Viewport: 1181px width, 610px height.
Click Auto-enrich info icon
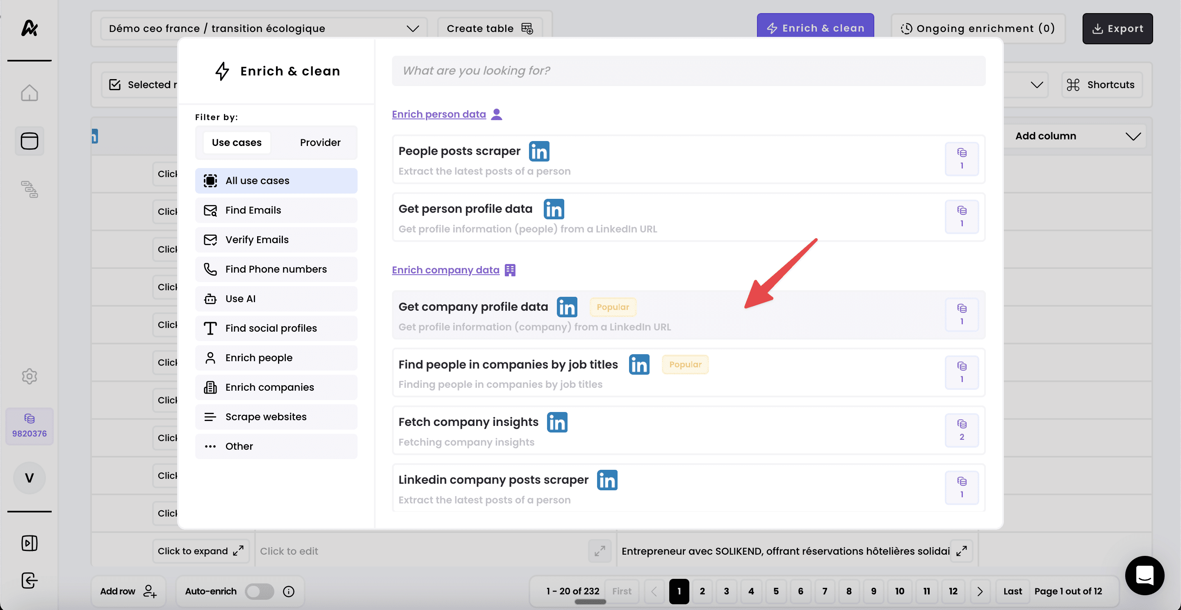(288, 591)
